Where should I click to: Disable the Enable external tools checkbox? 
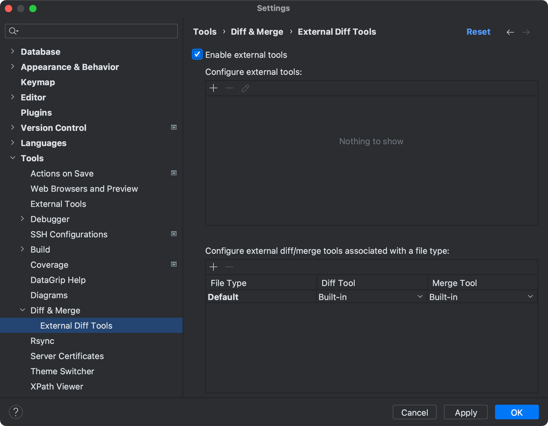pyautogui.click(x=197, y=54)
